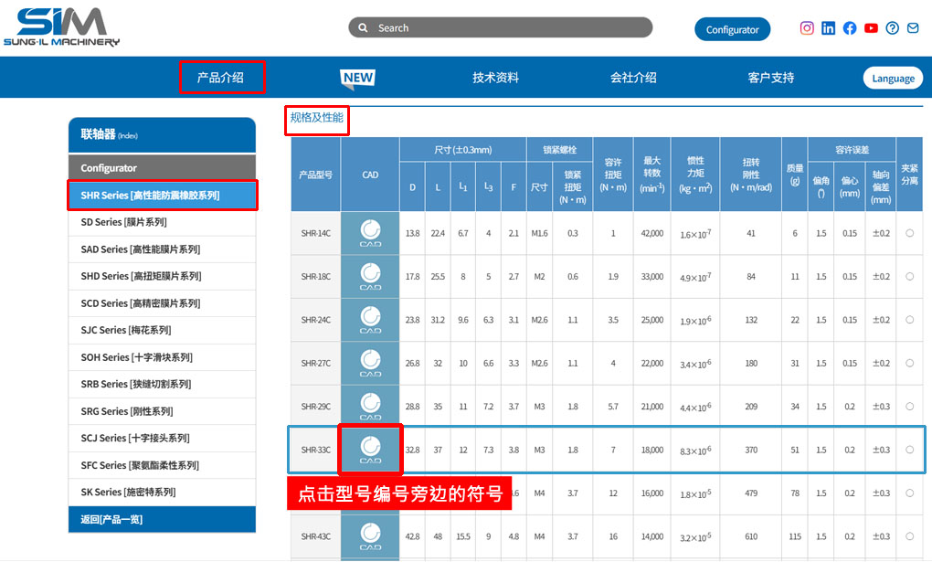Download CAD for SHR-24C
The width and height of the screenshot is (932, 562).
pos(370,320)
